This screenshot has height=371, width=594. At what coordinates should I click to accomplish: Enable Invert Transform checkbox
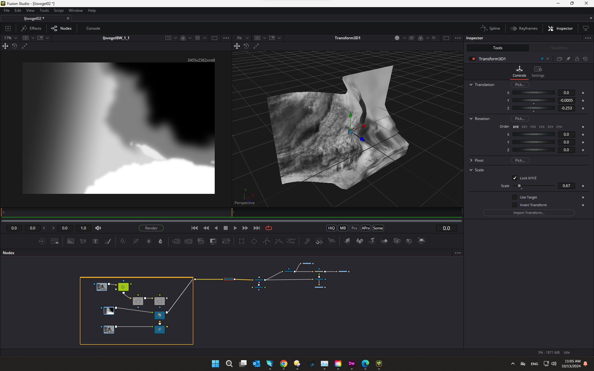coord(514,205)
